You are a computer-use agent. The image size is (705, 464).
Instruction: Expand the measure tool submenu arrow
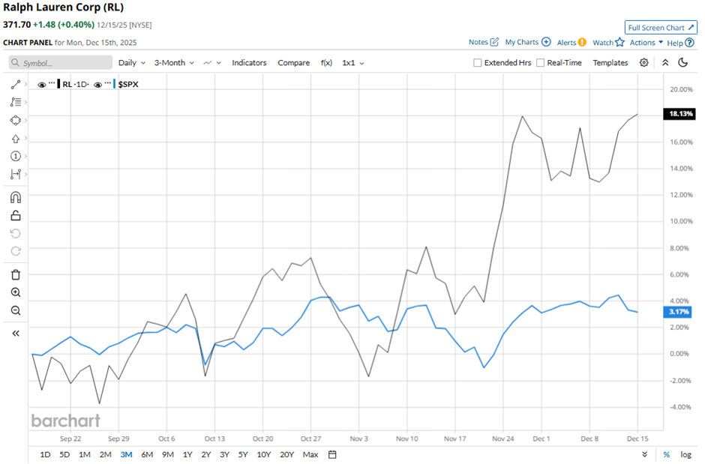[25, 174]
